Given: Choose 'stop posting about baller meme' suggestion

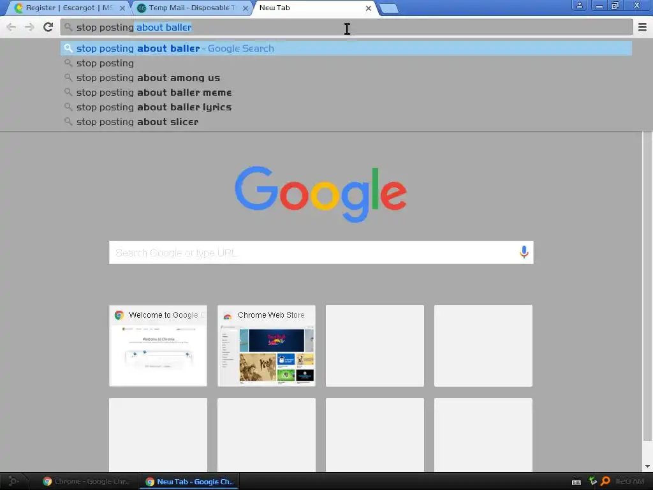Looking at the screenshot, I should [x=346, y=92].
